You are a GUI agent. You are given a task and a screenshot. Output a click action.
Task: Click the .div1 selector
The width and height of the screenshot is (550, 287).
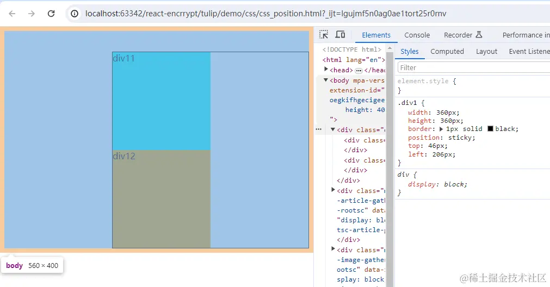[407, 103]
